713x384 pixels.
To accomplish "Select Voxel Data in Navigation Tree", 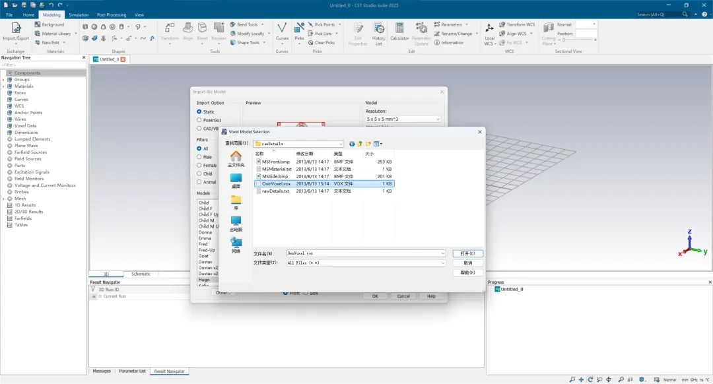I will [x=25, y=126].
